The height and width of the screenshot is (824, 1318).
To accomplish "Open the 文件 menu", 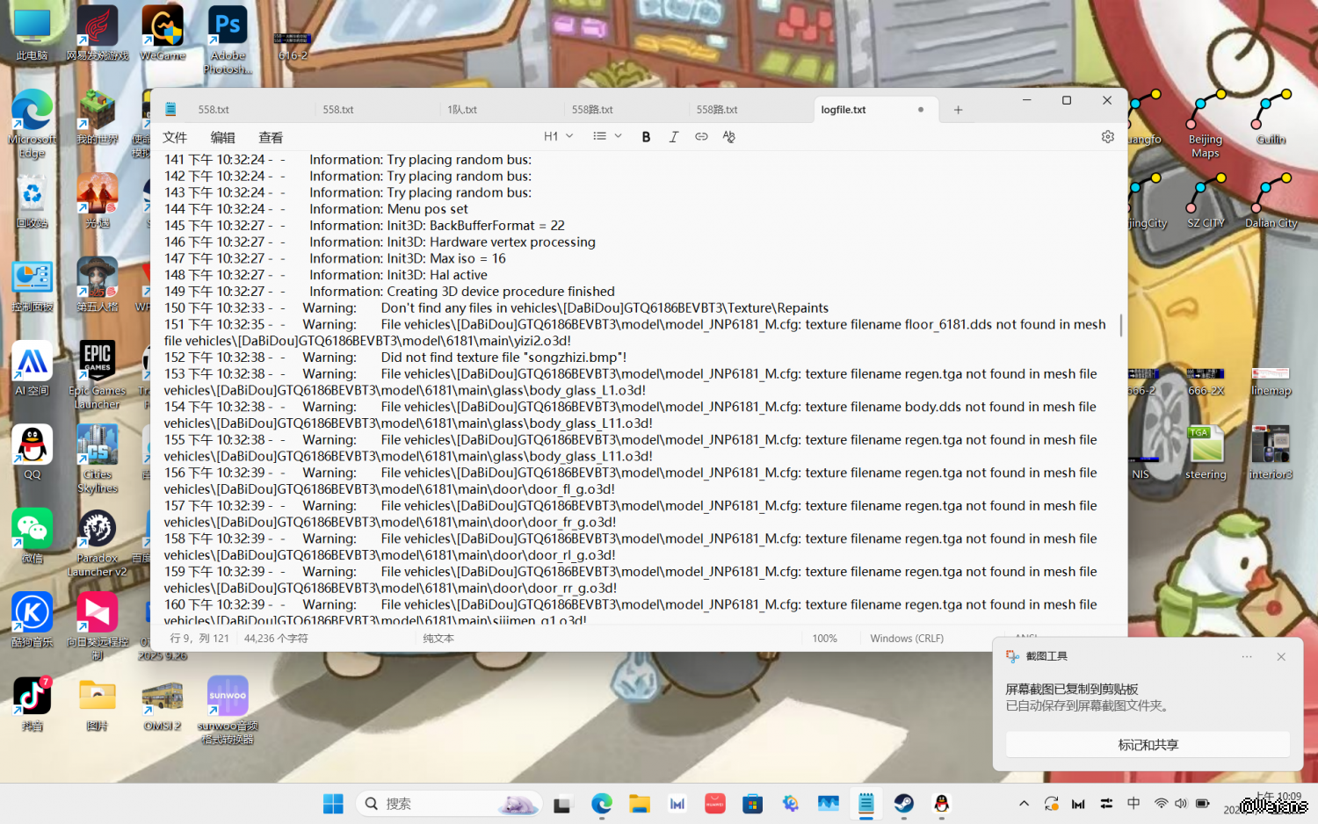I will pos(175,138).
